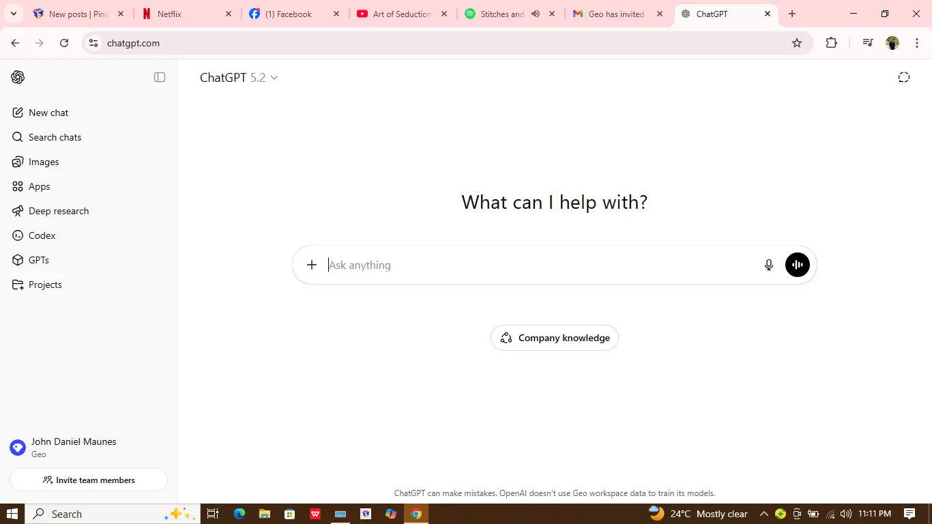This screenshot has height=524, width=932.
Task: Open the media control icon in toolbar
Action: (x=867, y=43)
